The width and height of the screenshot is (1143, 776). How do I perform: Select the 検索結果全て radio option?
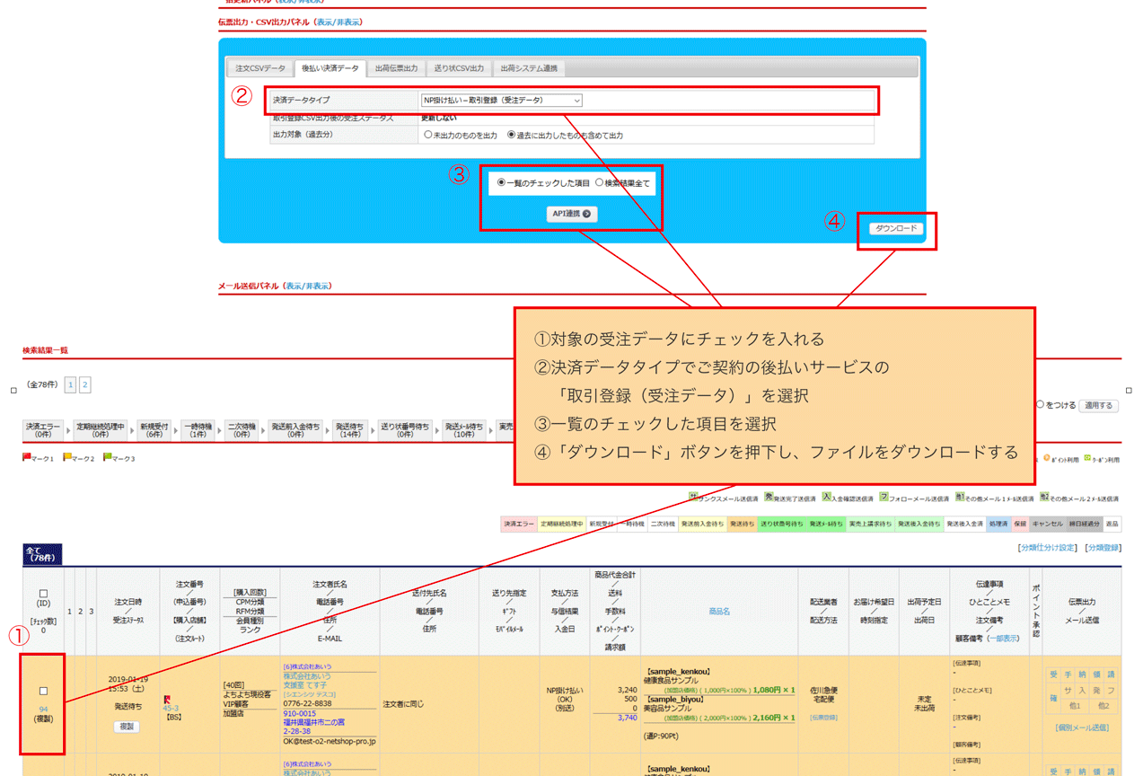point(599,182)
